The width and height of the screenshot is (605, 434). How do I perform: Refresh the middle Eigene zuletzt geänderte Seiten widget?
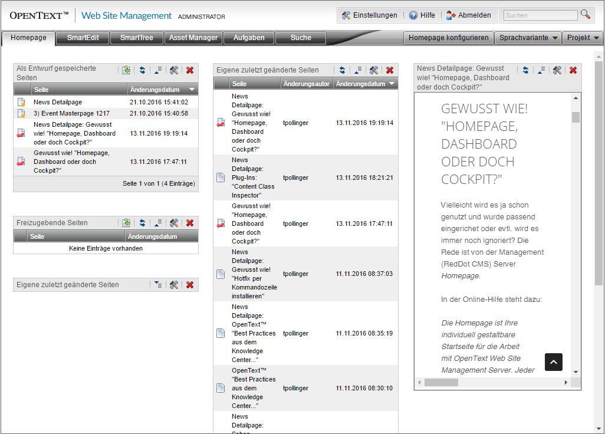point(342,70)
